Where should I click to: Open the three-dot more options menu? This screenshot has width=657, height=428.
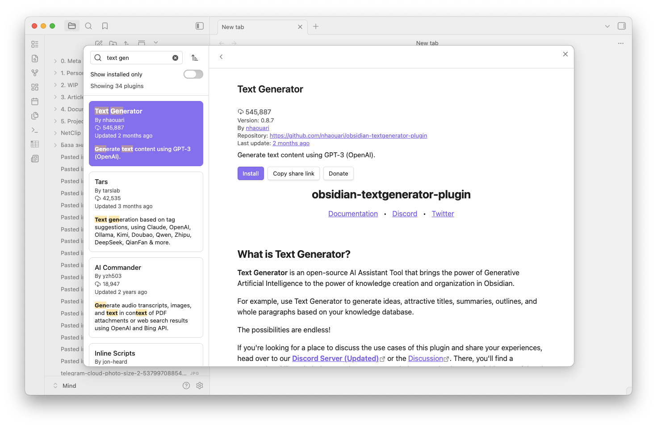(621, 43)
